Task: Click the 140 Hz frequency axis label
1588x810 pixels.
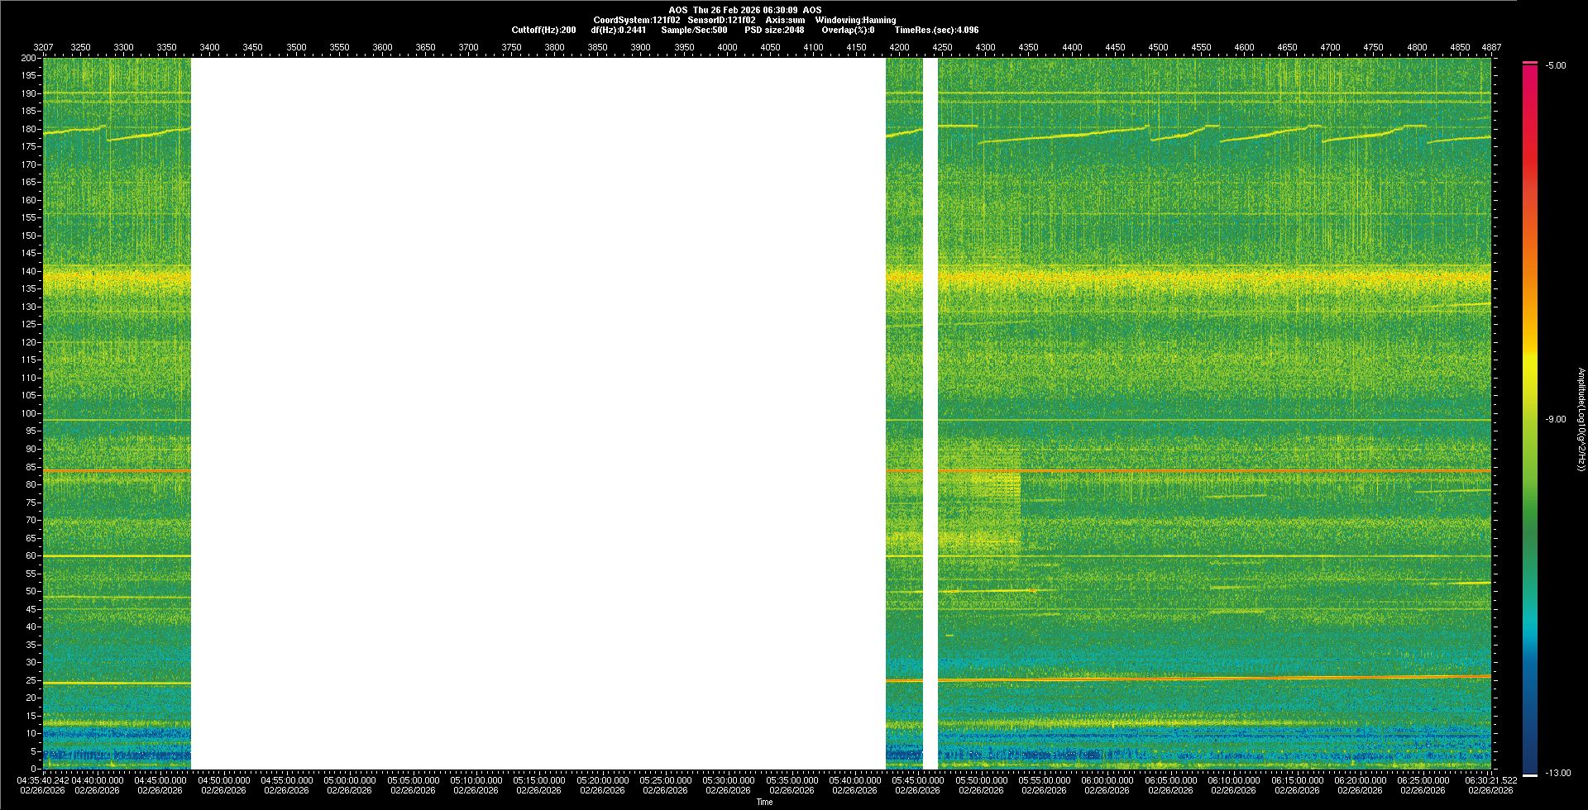Action: (28, 271)
